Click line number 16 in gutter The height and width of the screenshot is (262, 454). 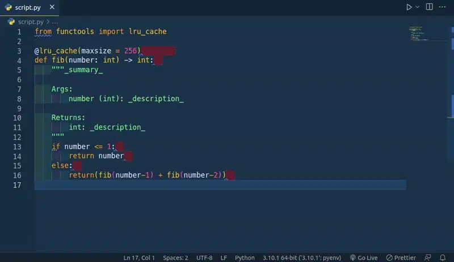(17, 175)
